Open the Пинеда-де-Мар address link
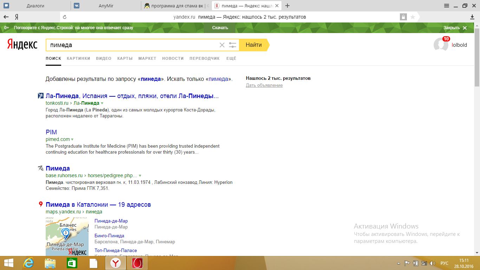The height and width of the screenshot is (270, 480). pyautogui.click(x=111, y=221)
